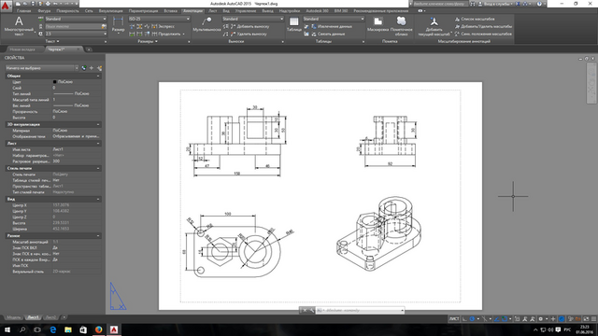598x336 pixels.
Task: Open the AutoCAD application menu logo button
Action: (x=6, y=6)
